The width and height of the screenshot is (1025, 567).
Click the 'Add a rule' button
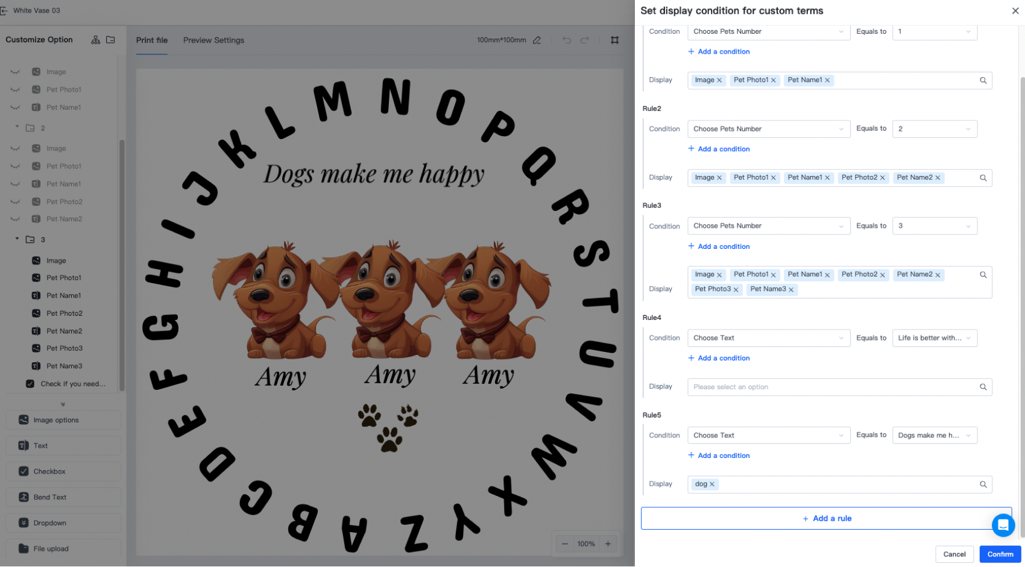(826, 519)
